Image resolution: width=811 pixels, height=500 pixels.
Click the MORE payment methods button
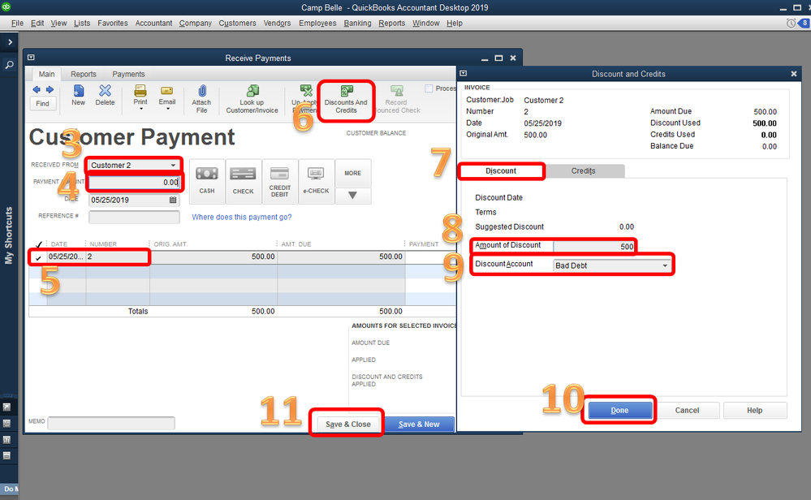tap(353, 173)
